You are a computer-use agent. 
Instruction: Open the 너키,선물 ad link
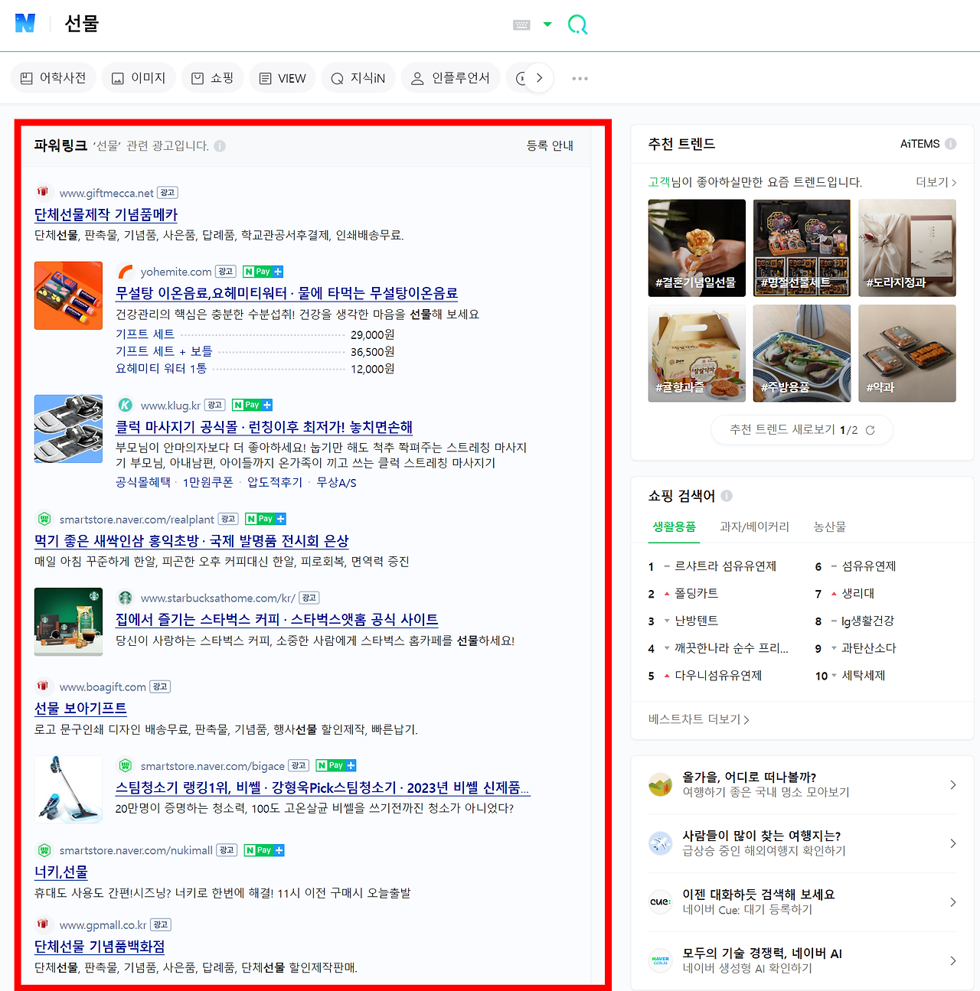coord(61,872)
